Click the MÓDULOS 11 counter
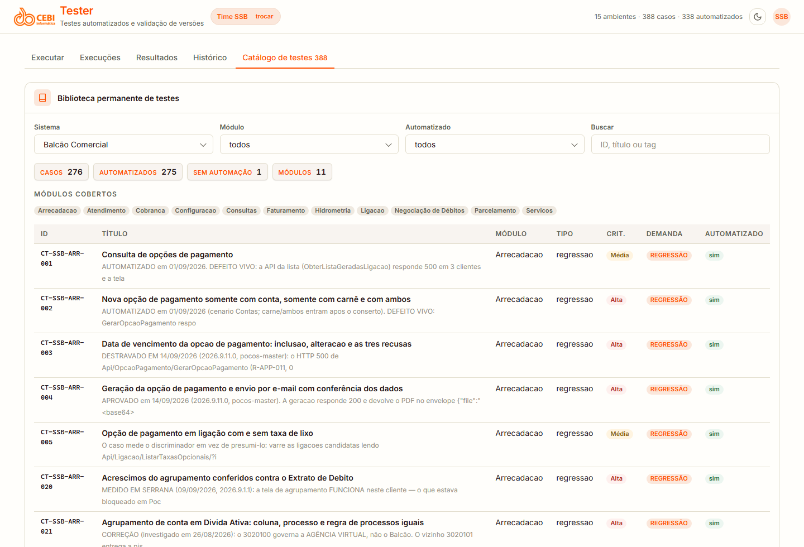The width and height of the screenshot is (804, 547). pos(302,172)
